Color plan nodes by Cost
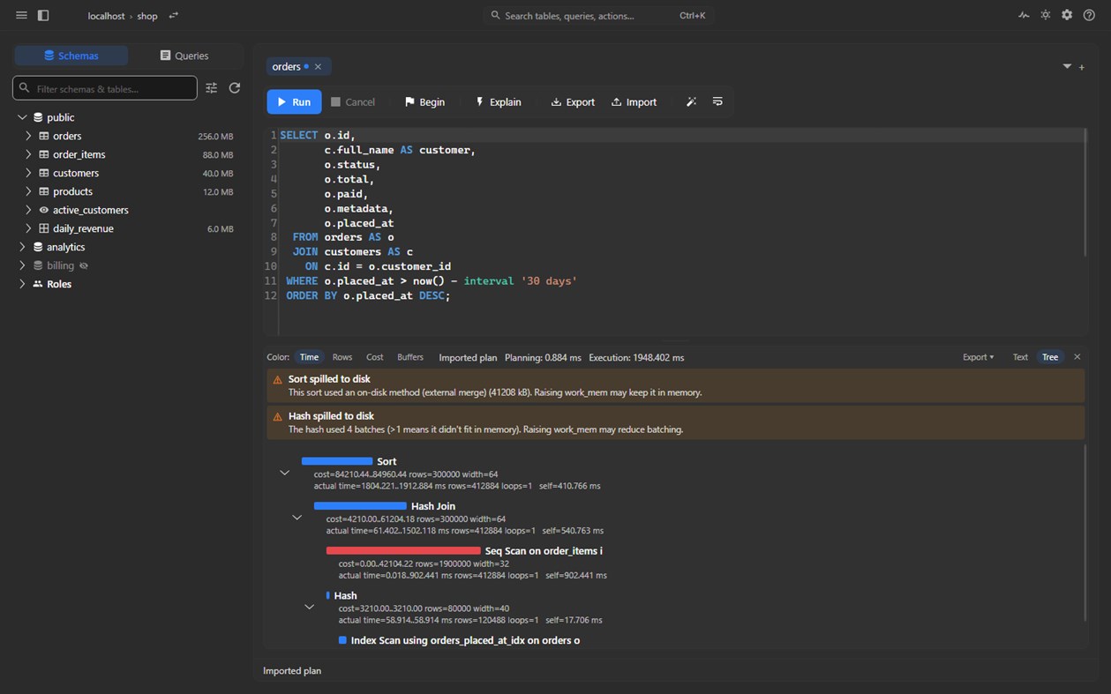The image size is (1111, 694). 375,357
